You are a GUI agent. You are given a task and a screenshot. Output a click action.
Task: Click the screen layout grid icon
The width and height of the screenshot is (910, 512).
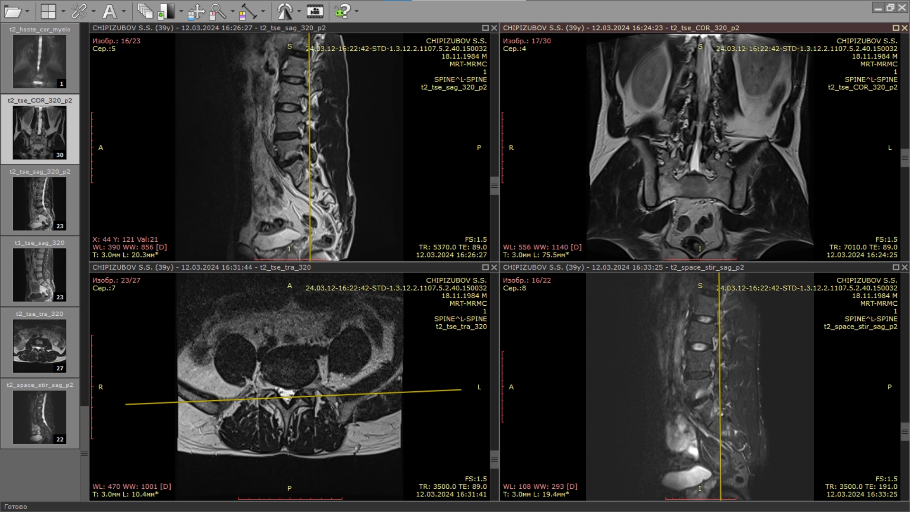[48, 11]
